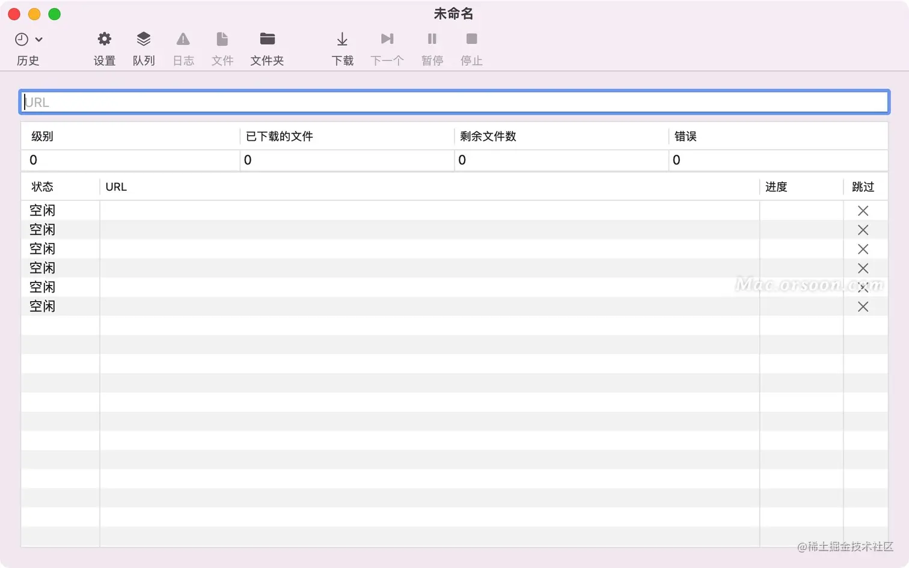Select the fourth 空闲 status row

click(x=454, y=268)
